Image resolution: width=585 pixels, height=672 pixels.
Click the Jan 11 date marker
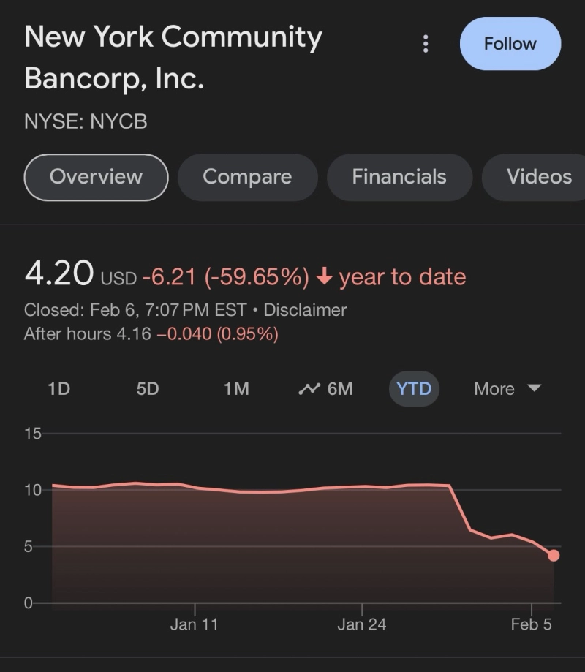point(194,624)
